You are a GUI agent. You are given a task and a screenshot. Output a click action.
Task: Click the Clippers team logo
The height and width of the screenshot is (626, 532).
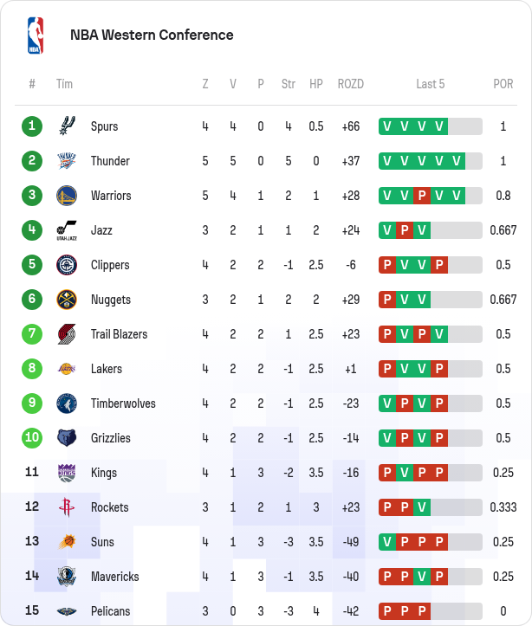[x=67, y=265]
